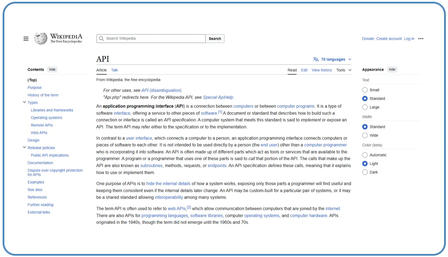This screenshot has height=257, width=448.
Task: Open the Tools dropdown
Action: click(x=344, y=70)
